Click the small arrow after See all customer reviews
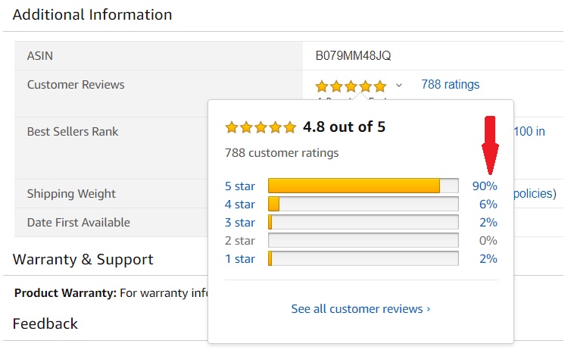 pos(429,309)
